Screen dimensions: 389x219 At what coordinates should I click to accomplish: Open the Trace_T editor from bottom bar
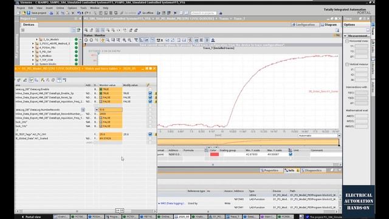(233, 217)
